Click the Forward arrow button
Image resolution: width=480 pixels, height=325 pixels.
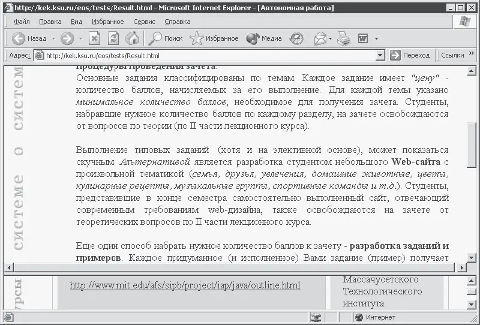(67, 38)
